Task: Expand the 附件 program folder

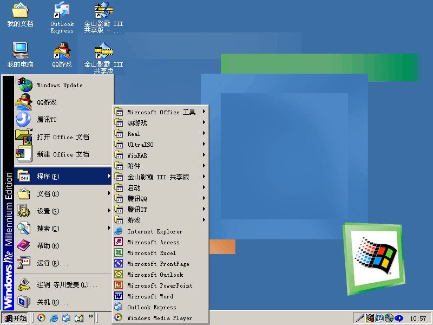Action: [x=160, y=166]
